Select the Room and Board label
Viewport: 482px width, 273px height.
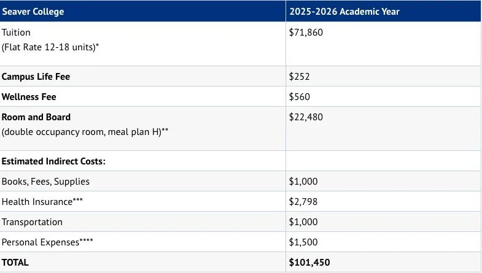[x=36, y=117]
